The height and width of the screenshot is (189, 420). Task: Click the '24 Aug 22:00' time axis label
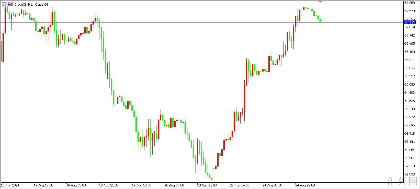[x=305, y=185]
